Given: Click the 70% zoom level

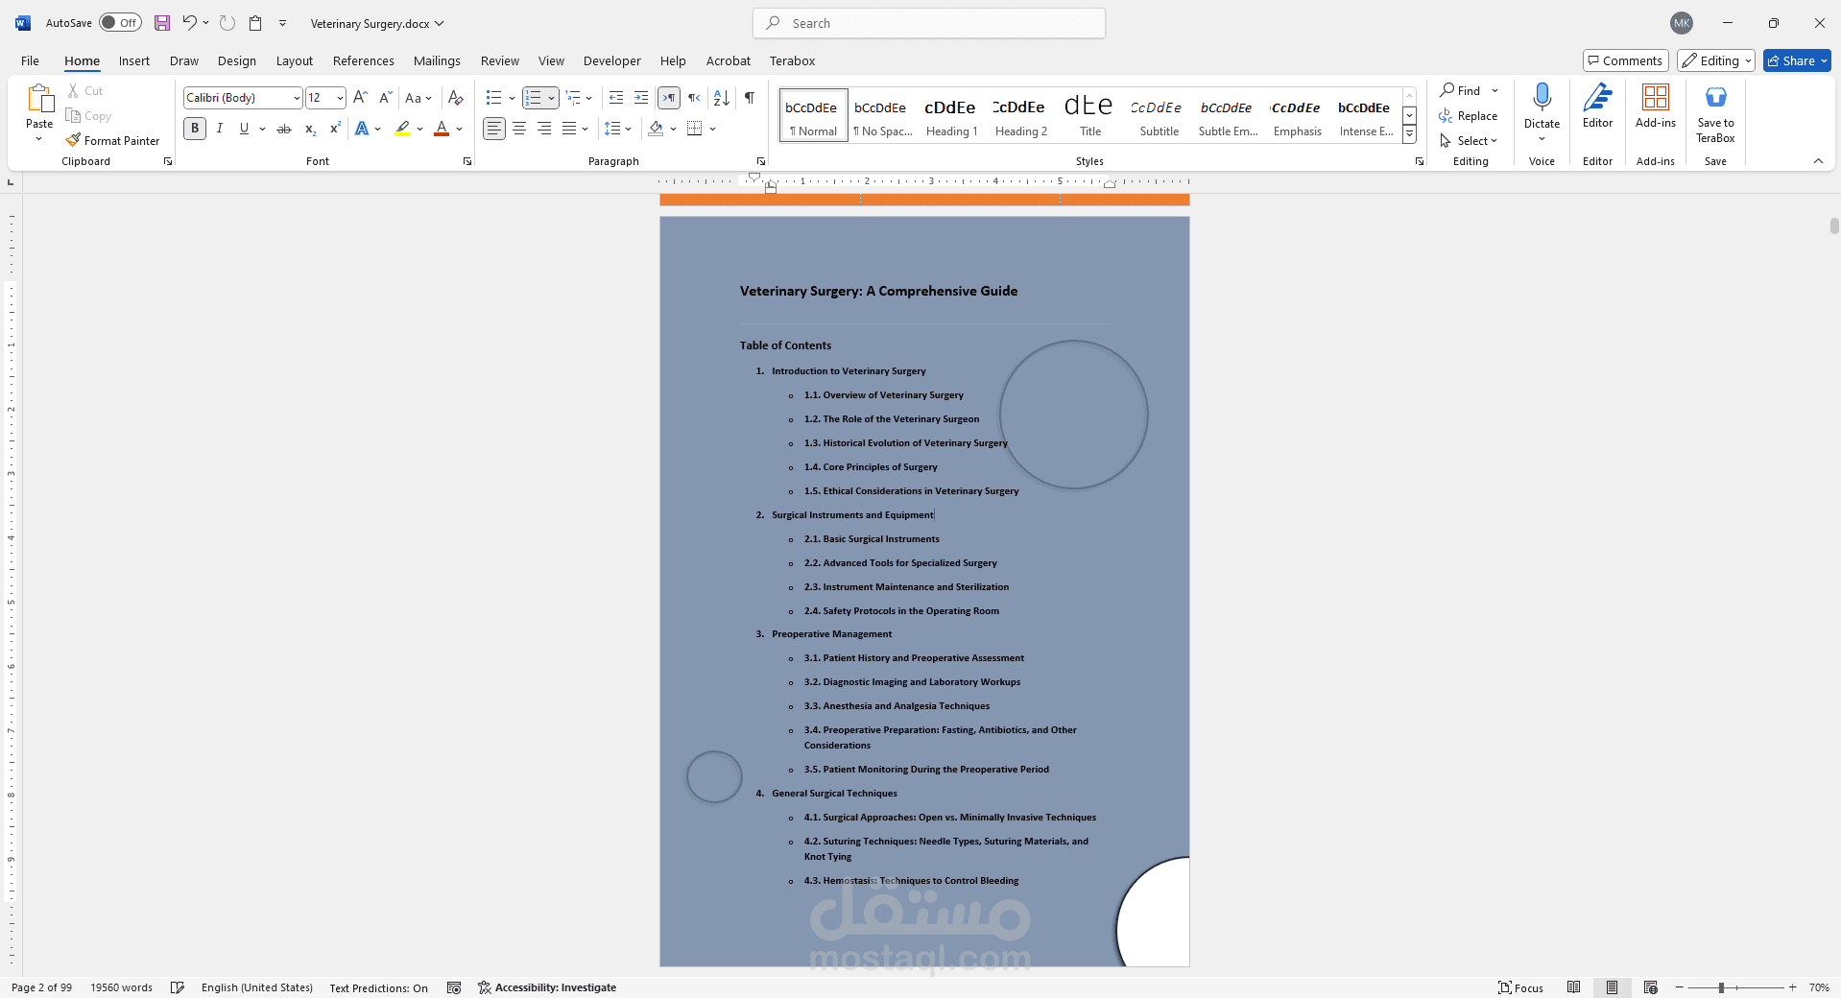Looking at the screenshot, I should [x=1819, y=987].
